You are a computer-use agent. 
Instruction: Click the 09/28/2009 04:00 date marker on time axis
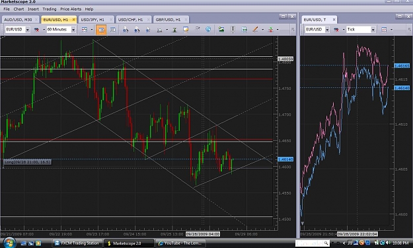tap(203, 234)
